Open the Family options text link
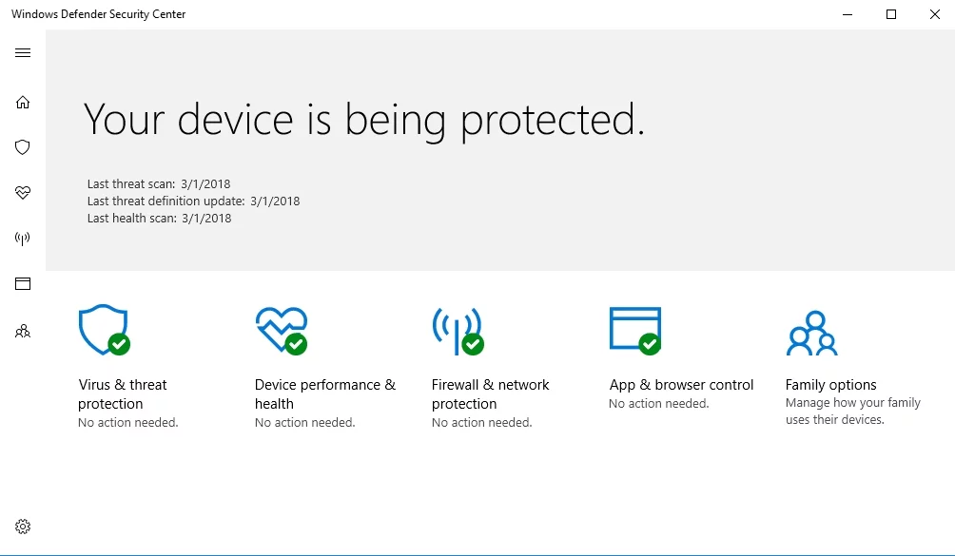 [830, 385]
